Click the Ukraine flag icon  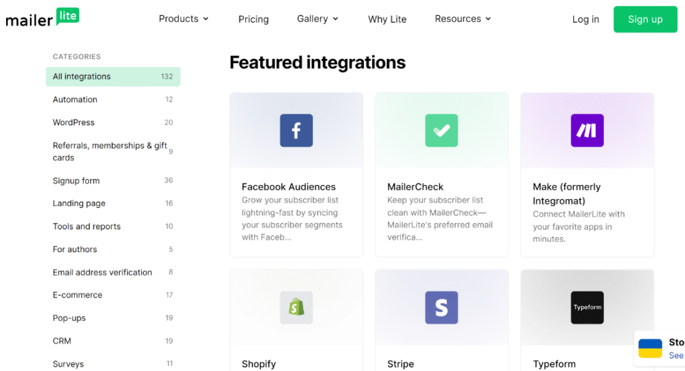coord(650,348)
